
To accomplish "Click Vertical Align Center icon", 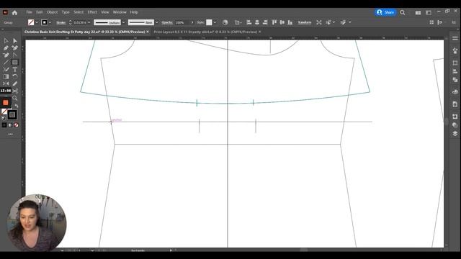I will (282, 22).
